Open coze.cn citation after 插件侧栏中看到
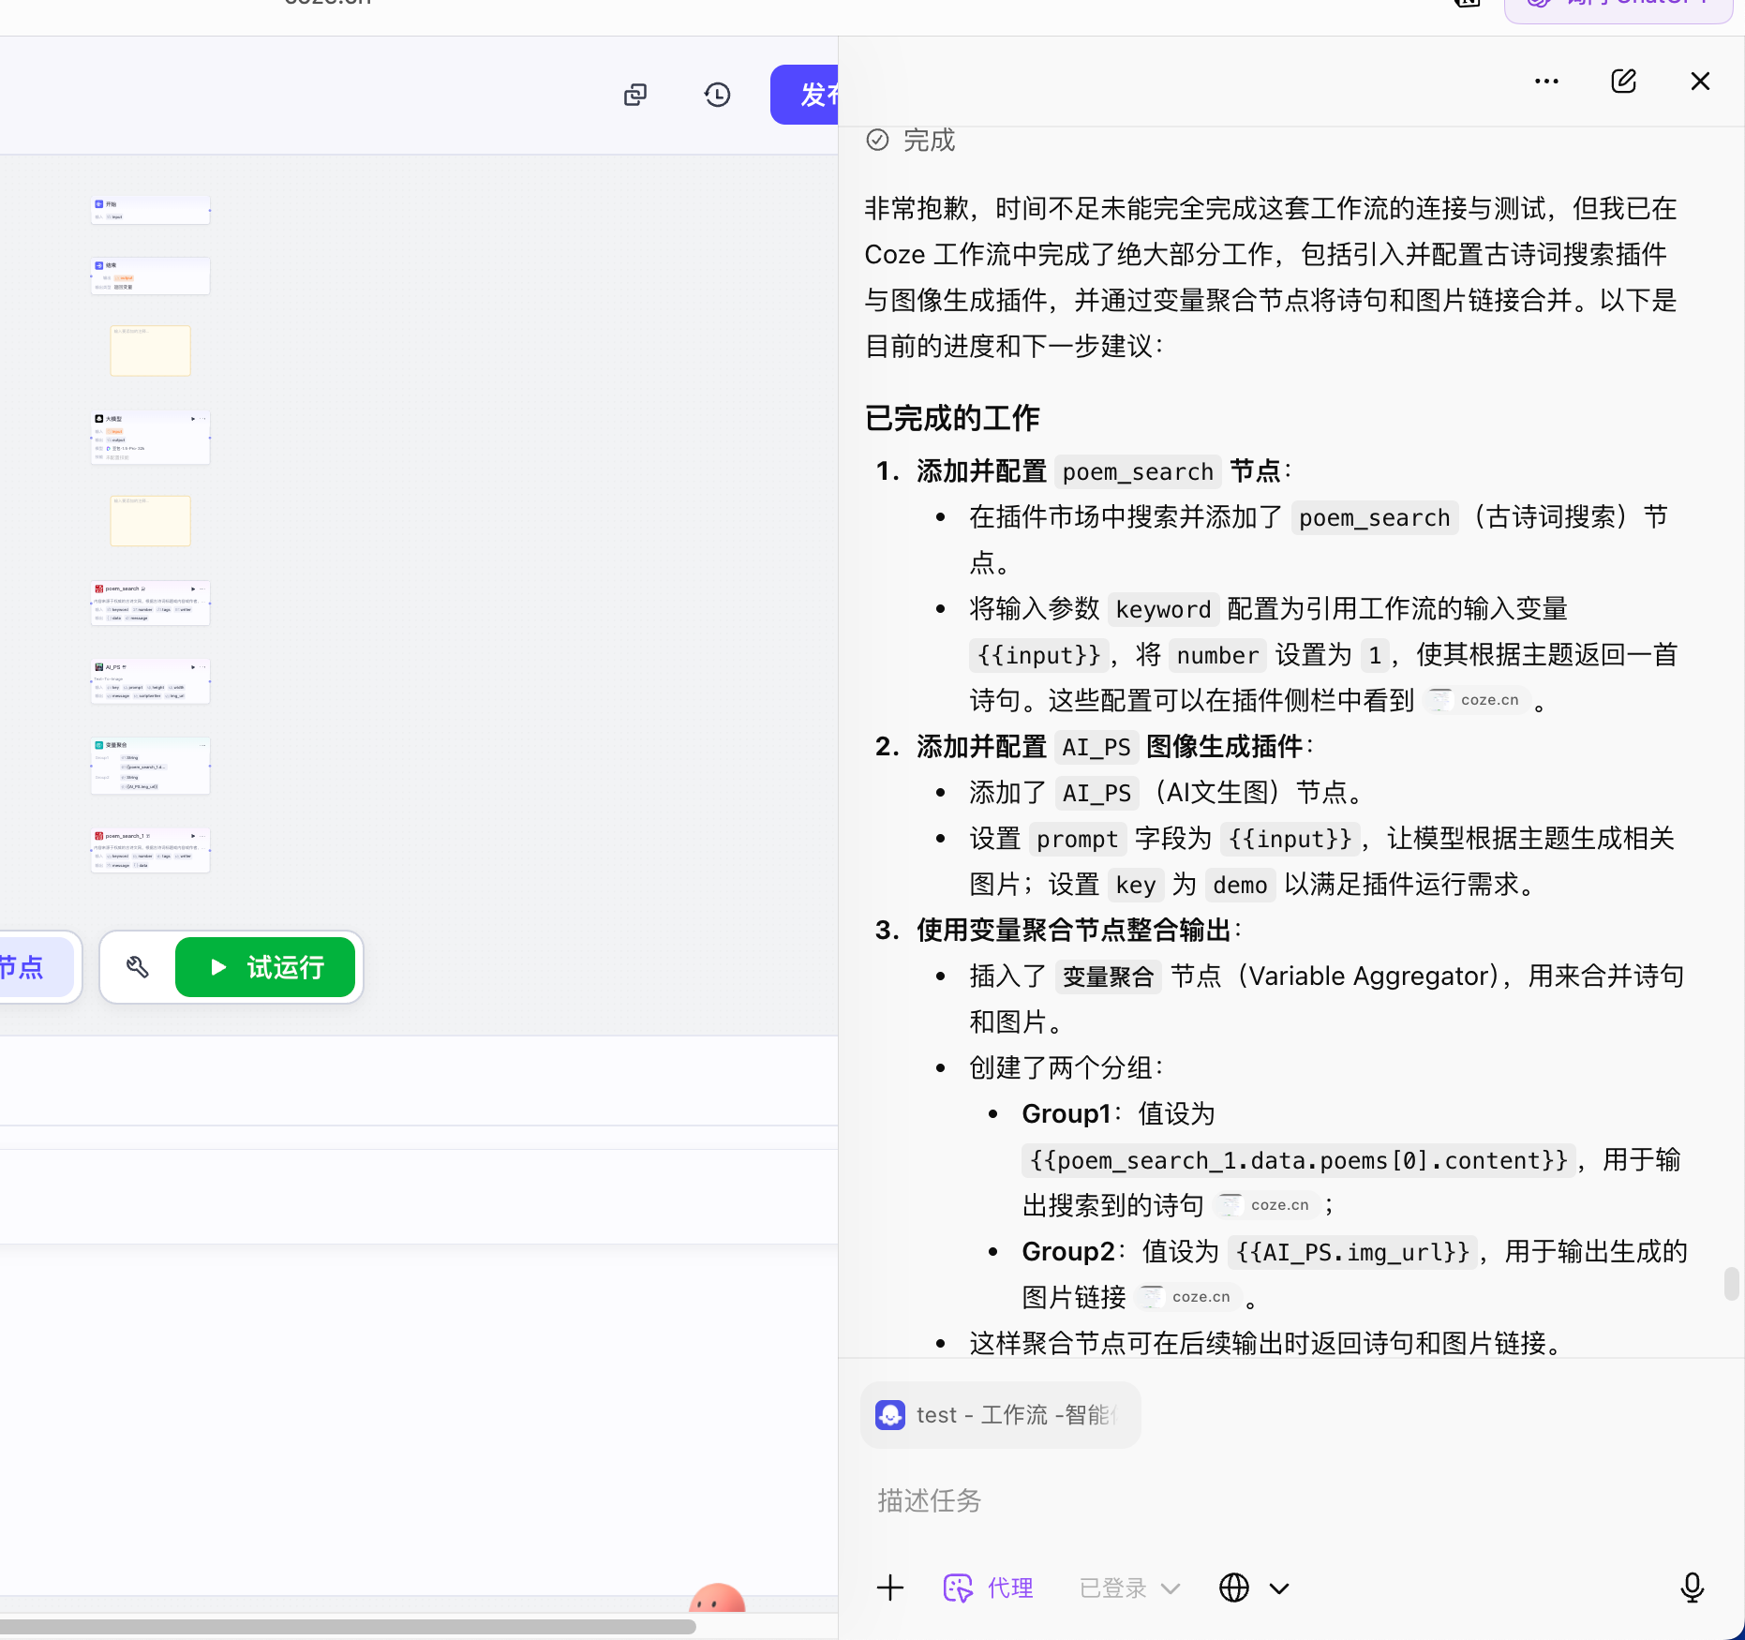 [1477, 700]
